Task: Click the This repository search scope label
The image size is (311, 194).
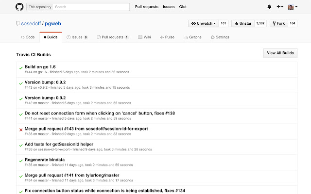Action: [40, 7]
